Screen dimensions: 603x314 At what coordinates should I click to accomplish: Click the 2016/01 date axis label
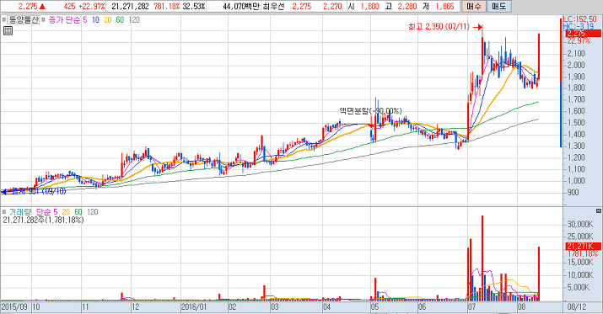(194, 307)
